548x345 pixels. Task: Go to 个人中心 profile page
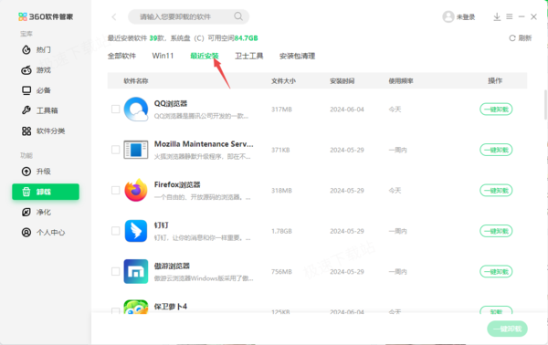(x=43, y=232)
